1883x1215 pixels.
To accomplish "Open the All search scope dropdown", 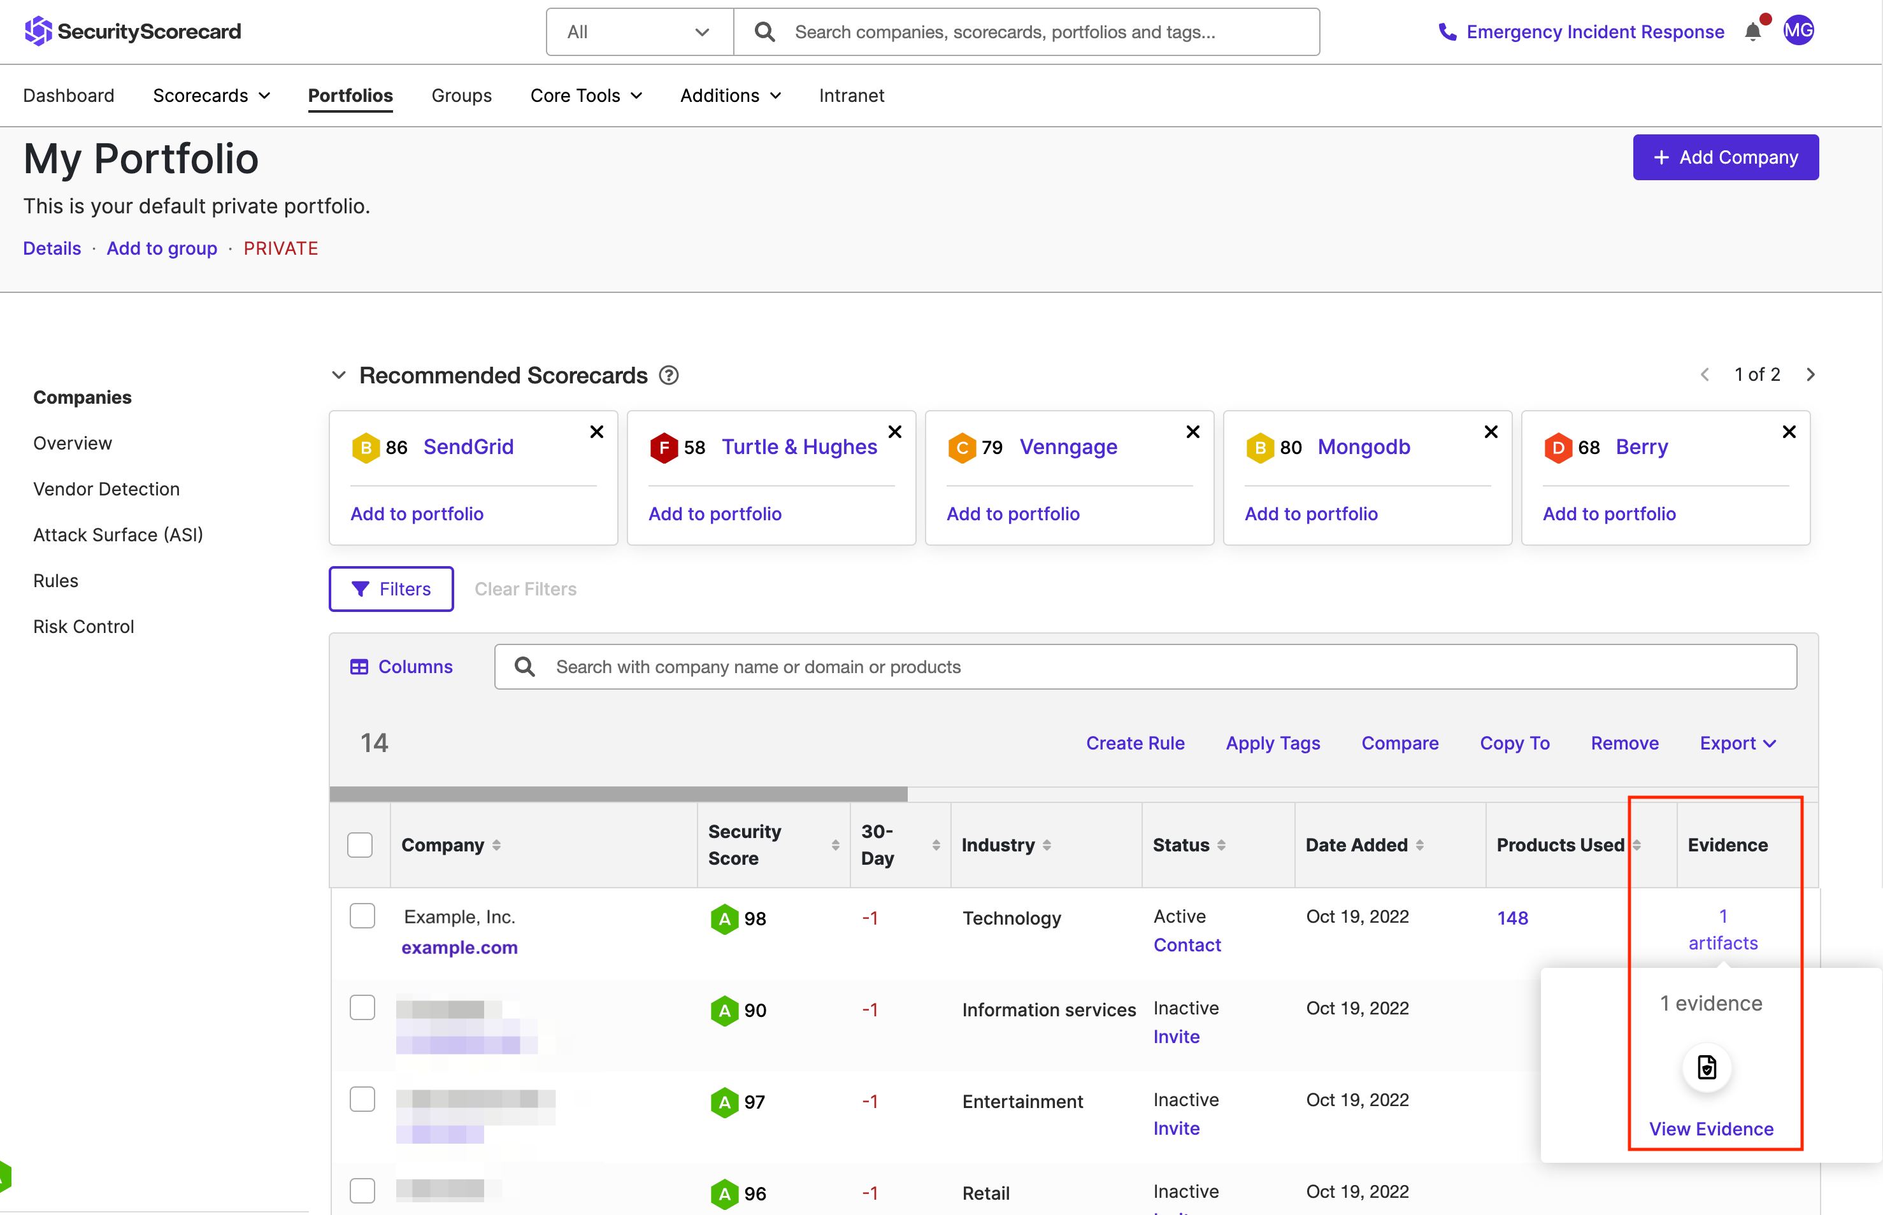I will (640, 32).
